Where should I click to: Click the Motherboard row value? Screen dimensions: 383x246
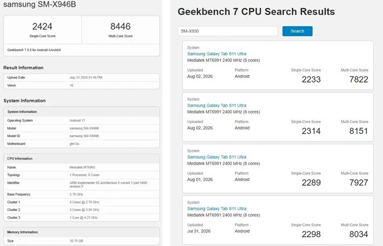[x=74, y=144]
